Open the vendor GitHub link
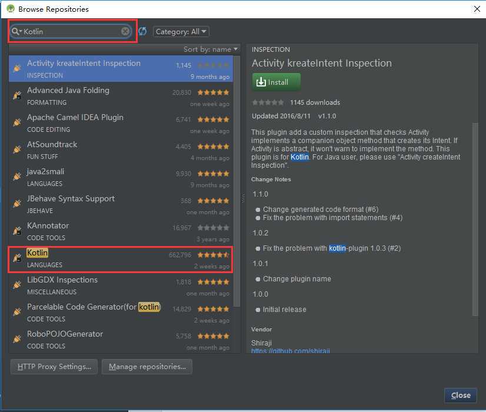This screenshot has height=412, width=486. 291,351
